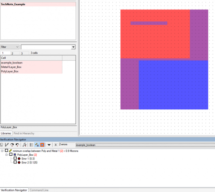215x192 pixels.
Task: Click the tree list view icon
Action: click(32, 145)
